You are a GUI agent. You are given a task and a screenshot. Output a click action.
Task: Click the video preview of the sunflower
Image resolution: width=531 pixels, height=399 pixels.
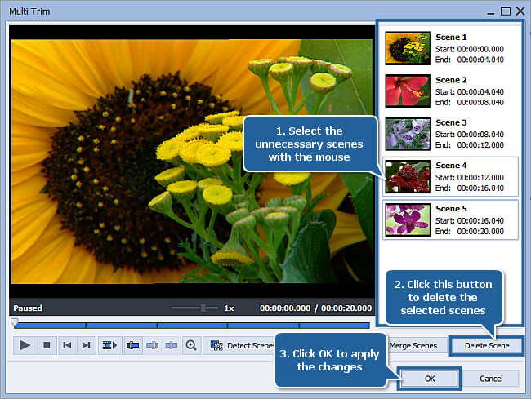pyautogui.click(x=192, y=162)
